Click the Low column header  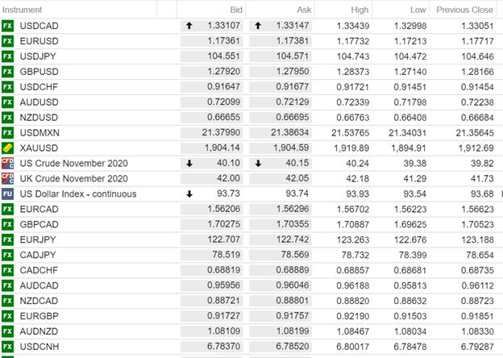[418, 10]
